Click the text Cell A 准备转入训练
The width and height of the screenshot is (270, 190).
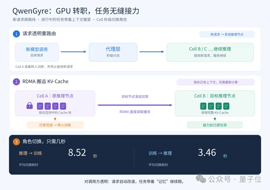(x=30, y=67)
